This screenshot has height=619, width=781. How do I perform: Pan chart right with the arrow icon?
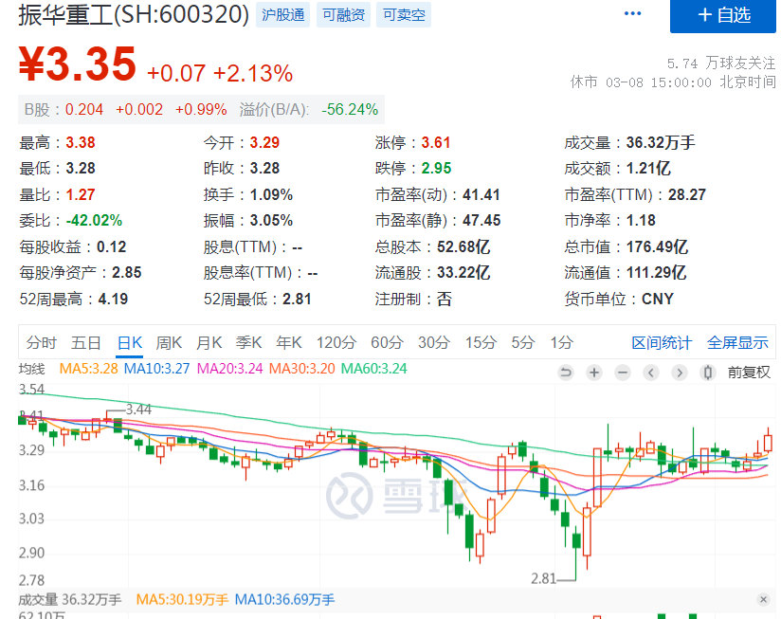pos(679,372)
